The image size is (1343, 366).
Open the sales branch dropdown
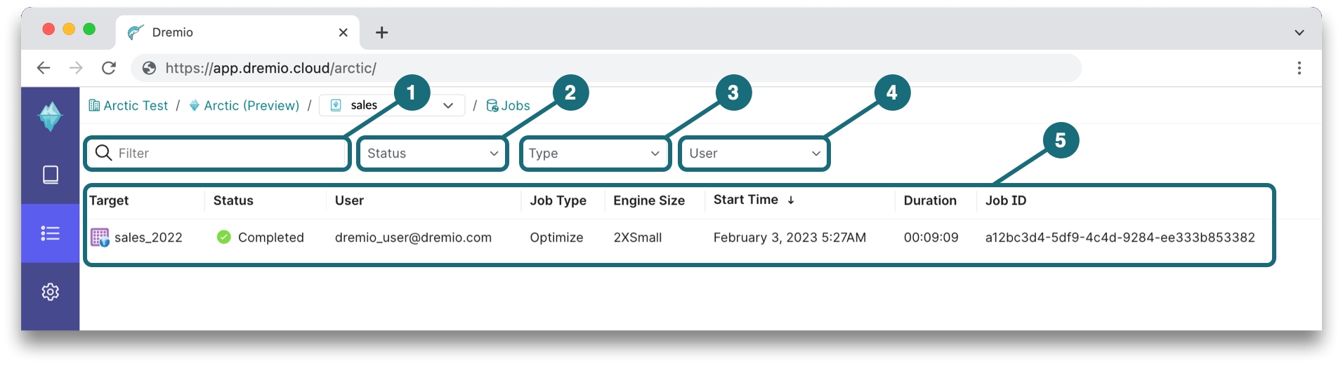click(392, 105)
